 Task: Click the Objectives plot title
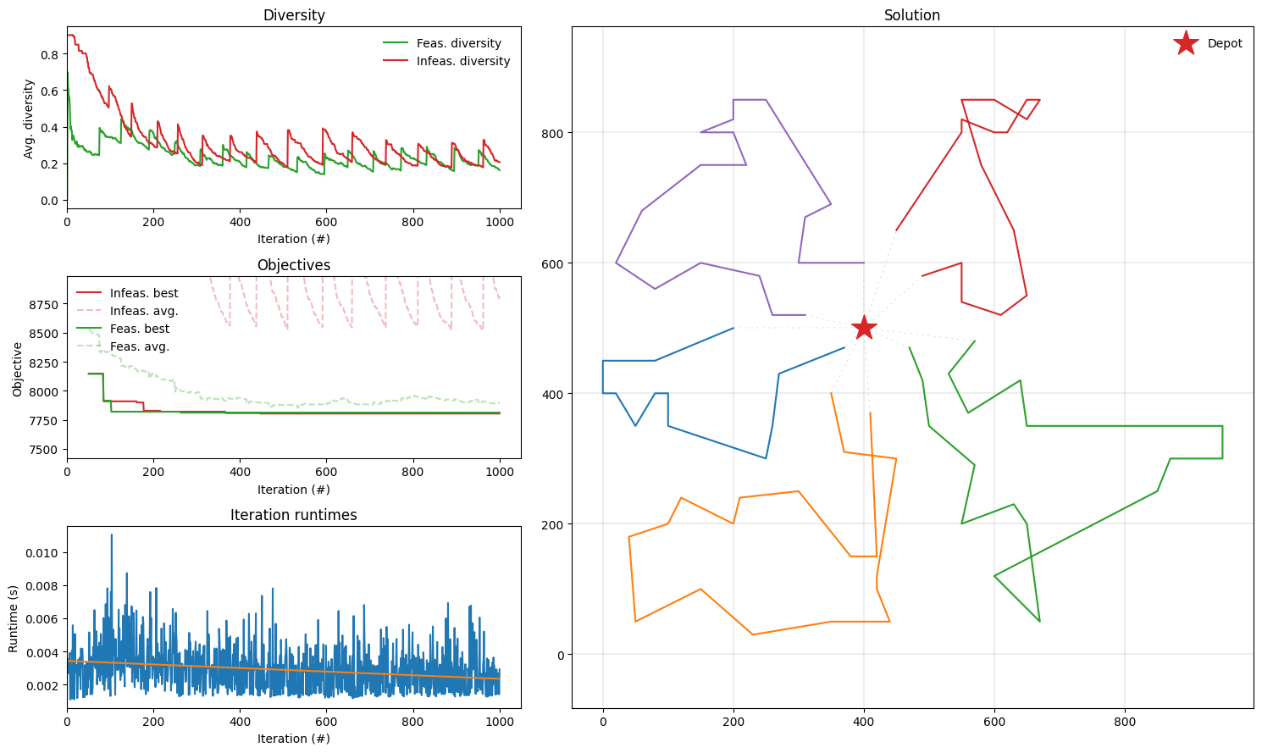(x=294, y=265)
